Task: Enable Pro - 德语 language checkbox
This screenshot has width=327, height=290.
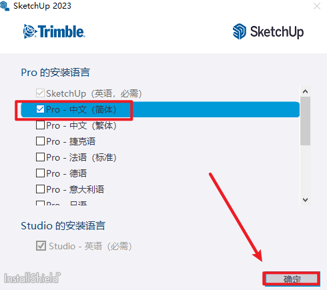Action: [40, 173]
